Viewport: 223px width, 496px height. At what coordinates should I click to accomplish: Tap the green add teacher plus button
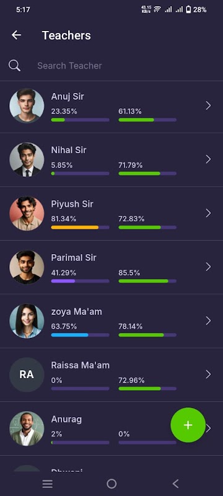pyautogui.click(x=188, y=425)
